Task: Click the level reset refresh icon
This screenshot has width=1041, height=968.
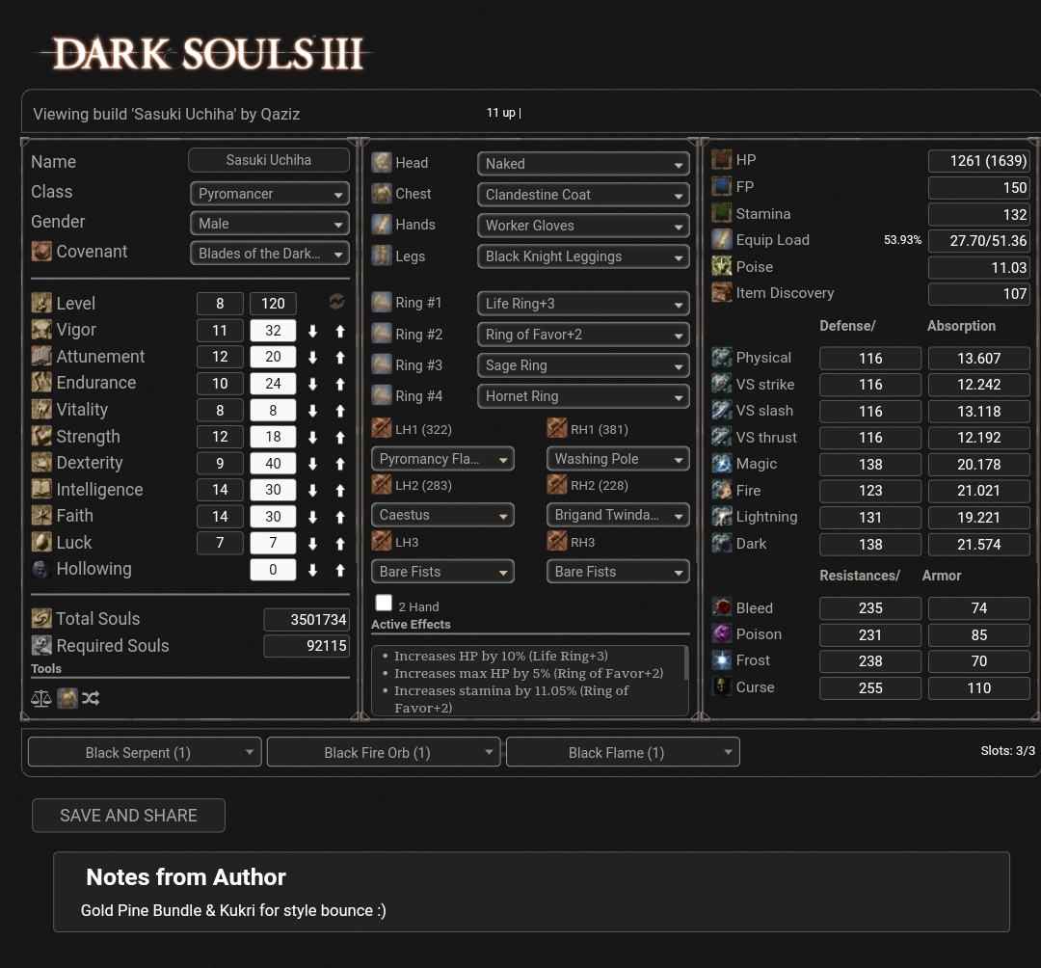Action: point(336,302)
